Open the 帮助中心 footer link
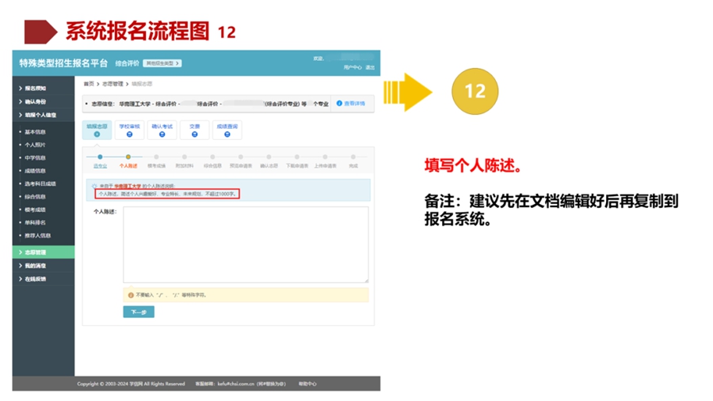The image size is (713, 401). 307,384
